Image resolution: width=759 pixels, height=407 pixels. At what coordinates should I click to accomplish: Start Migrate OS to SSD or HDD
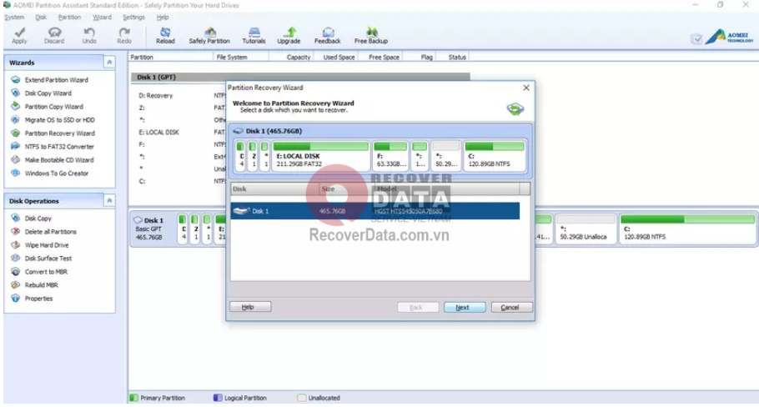pos(59,119)
